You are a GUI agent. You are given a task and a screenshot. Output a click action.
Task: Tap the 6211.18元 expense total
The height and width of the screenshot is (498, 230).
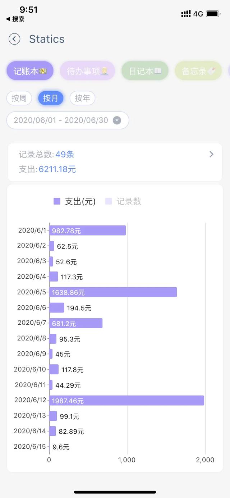click(57, 169)
